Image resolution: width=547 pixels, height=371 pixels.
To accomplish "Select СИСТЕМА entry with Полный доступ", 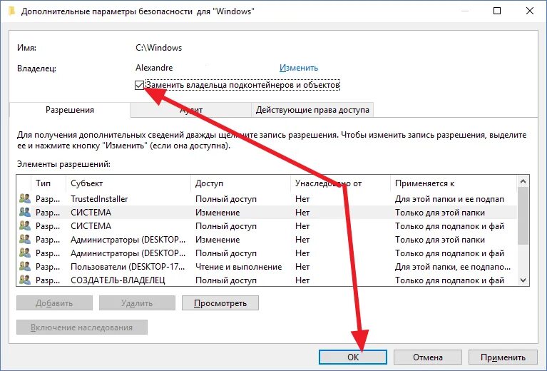I will point(267,226).
